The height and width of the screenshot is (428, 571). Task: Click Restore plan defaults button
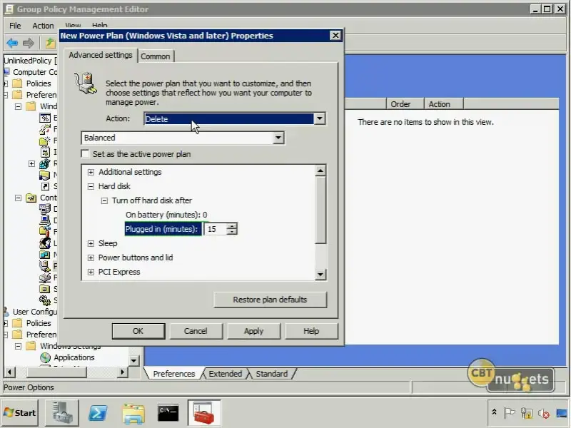point(271,300)
